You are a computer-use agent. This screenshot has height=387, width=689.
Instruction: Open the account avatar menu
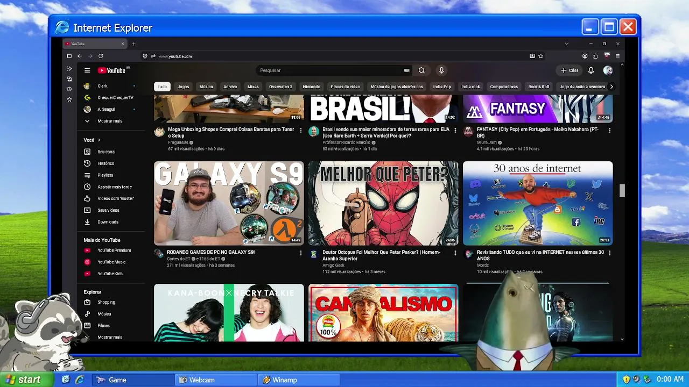608,70
